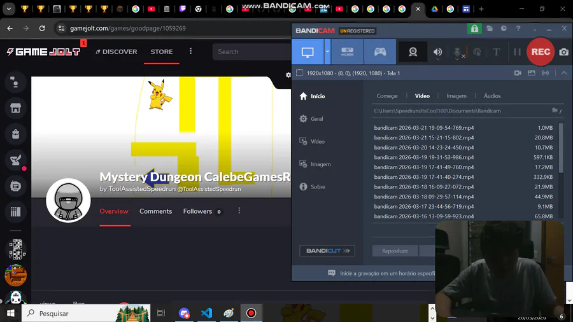Toggle the text overlay T icon
The width and height of the screenshot is (573, 322).
[496, 52]
